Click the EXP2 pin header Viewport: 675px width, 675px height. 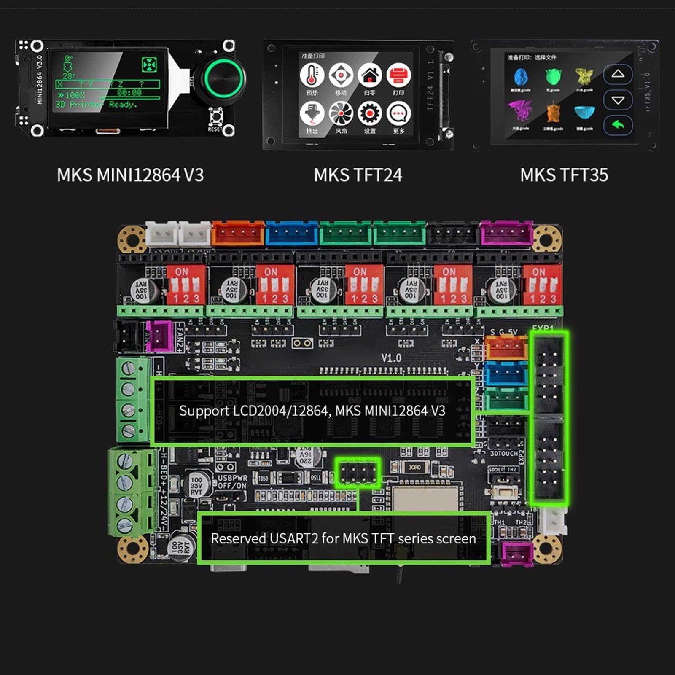tap(549, 460)
